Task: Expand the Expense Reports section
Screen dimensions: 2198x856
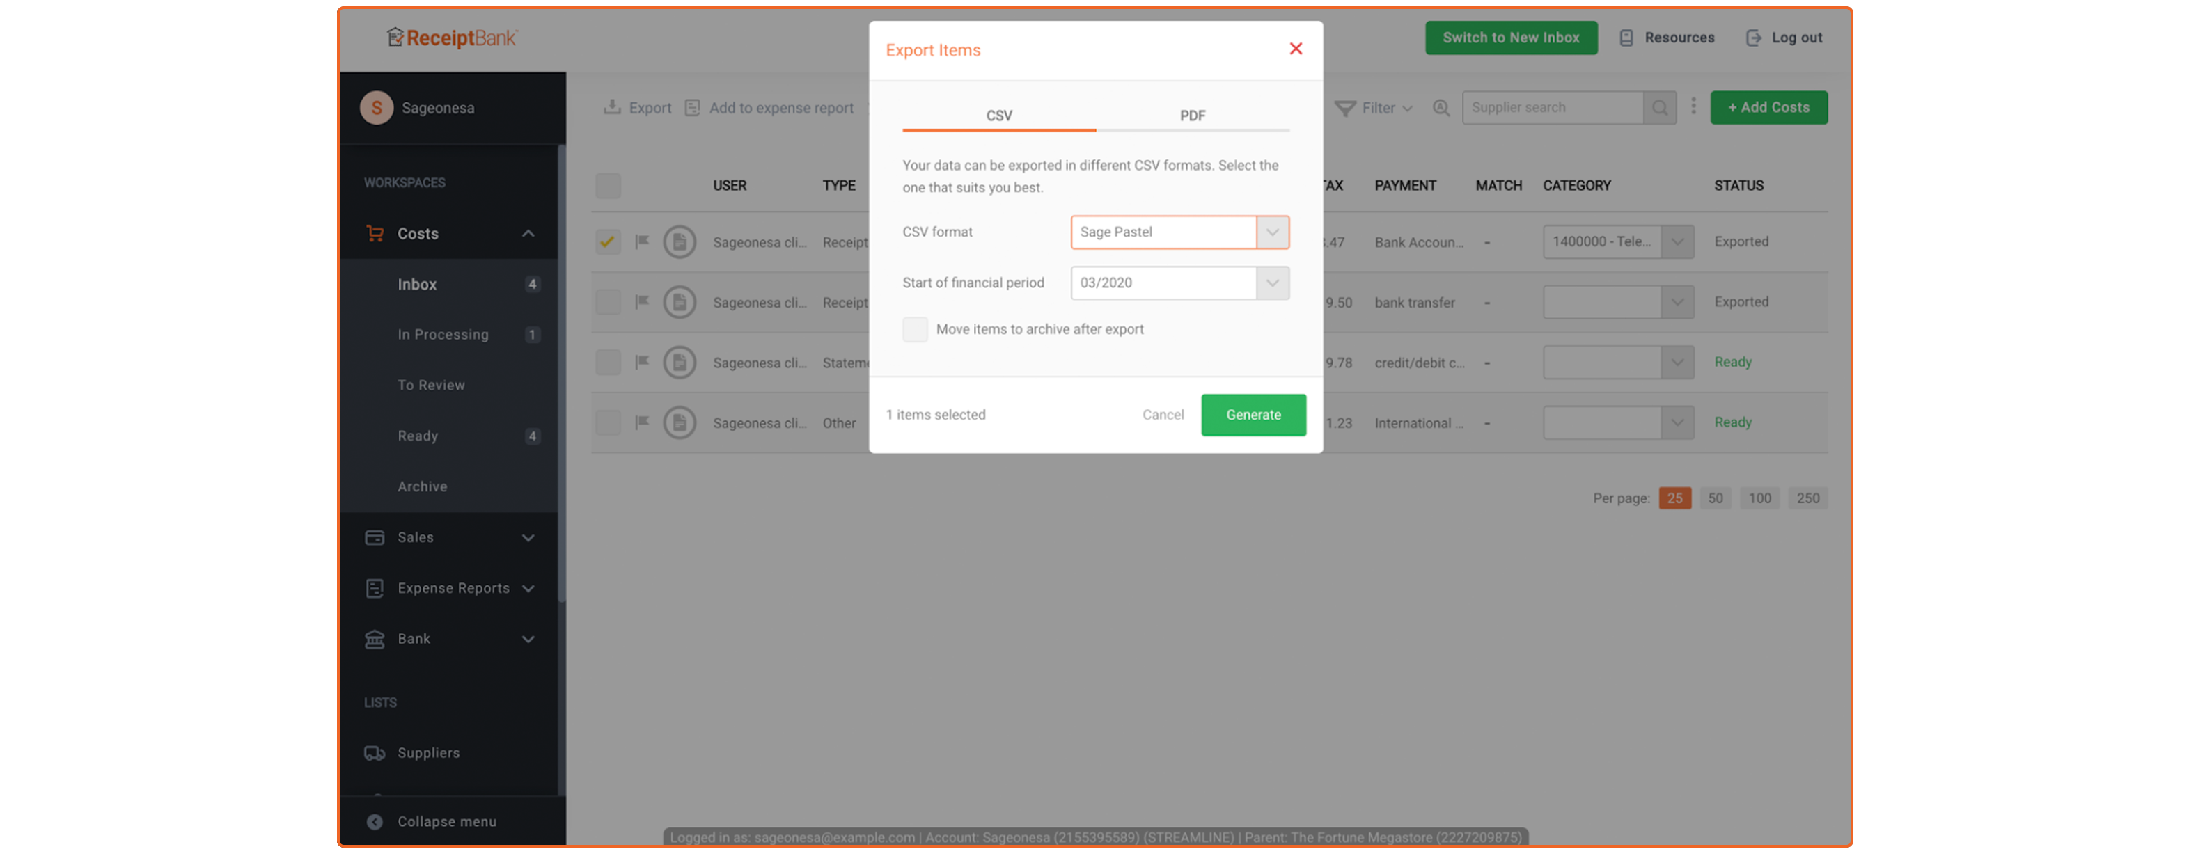Action: coord(527,589)
